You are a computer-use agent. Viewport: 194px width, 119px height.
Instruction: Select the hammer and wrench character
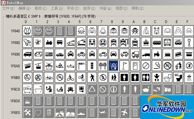pyautogui.click(x=27, y=113)
